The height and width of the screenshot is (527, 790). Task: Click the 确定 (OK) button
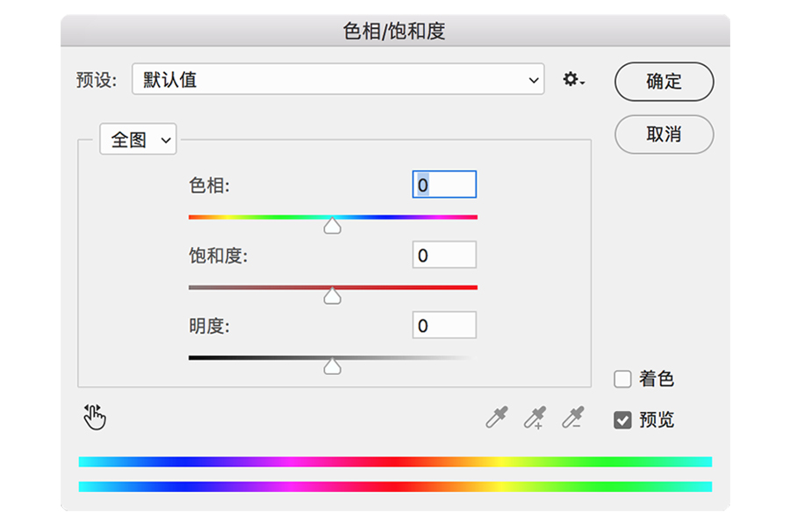tap(664, 82)
